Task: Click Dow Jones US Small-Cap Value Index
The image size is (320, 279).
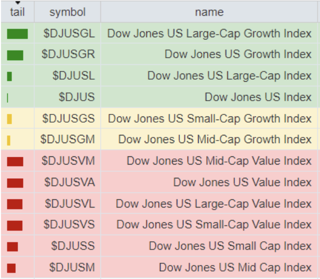Action: pos(214,225)
